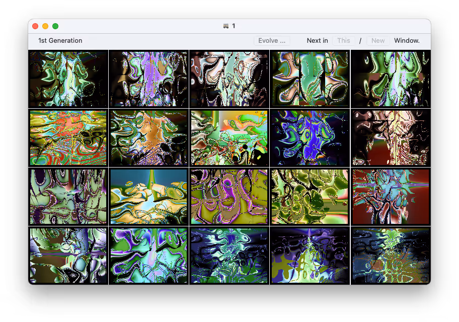The width and height of the screenshot is (459, 322).
Task: Choose the orange-red and cyan striped thumbnail
Action: pyautogui.click(x=68, y=138)
